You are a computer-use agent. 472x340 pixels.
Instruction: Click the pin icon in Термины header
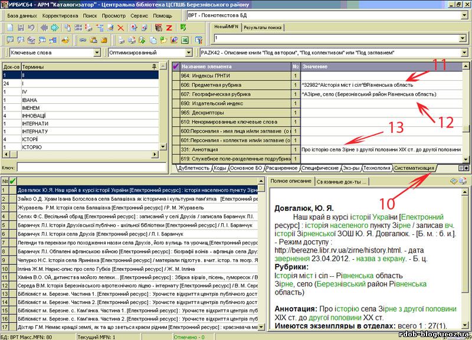155,66
